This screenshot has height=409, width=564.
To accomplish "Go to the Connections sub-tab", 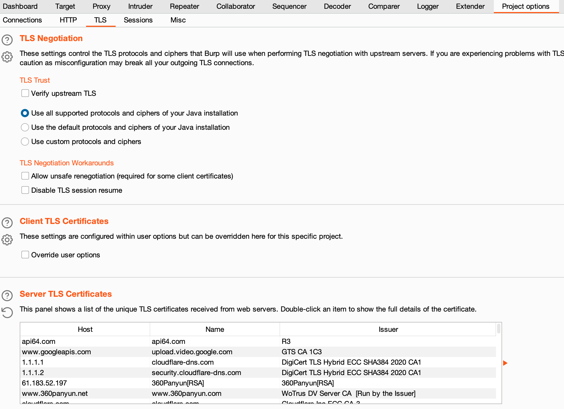I will point(22,20).
